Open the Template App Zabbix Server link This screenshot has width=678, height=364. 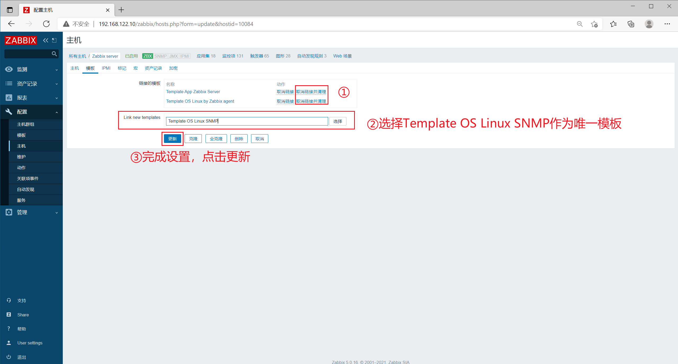click(193, 92)
